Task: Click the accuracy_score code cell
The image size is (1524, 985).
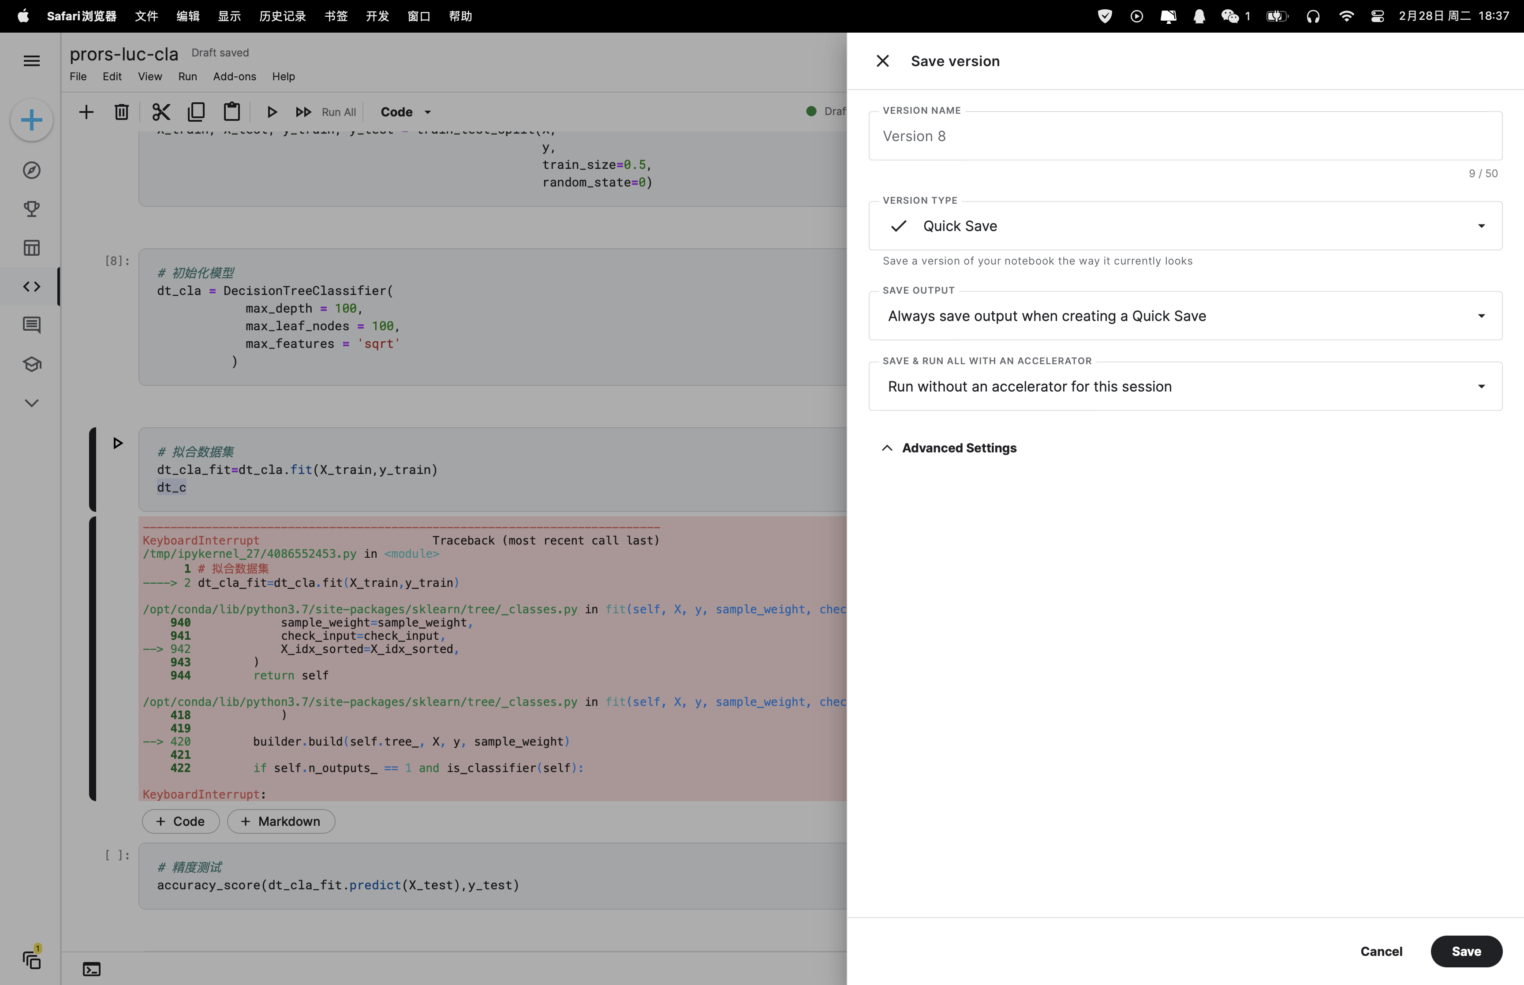Action: coord(493,876)
